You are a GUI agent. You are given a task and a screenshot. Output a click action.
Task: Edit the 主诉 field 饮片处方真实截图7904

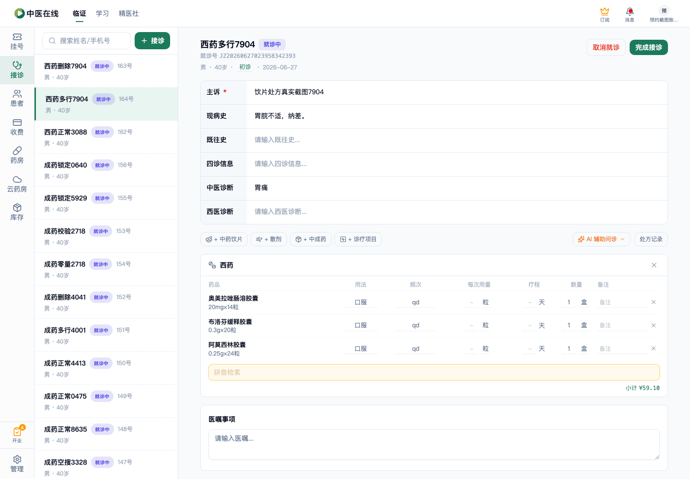pyautogui.click(x=457, y=92)
